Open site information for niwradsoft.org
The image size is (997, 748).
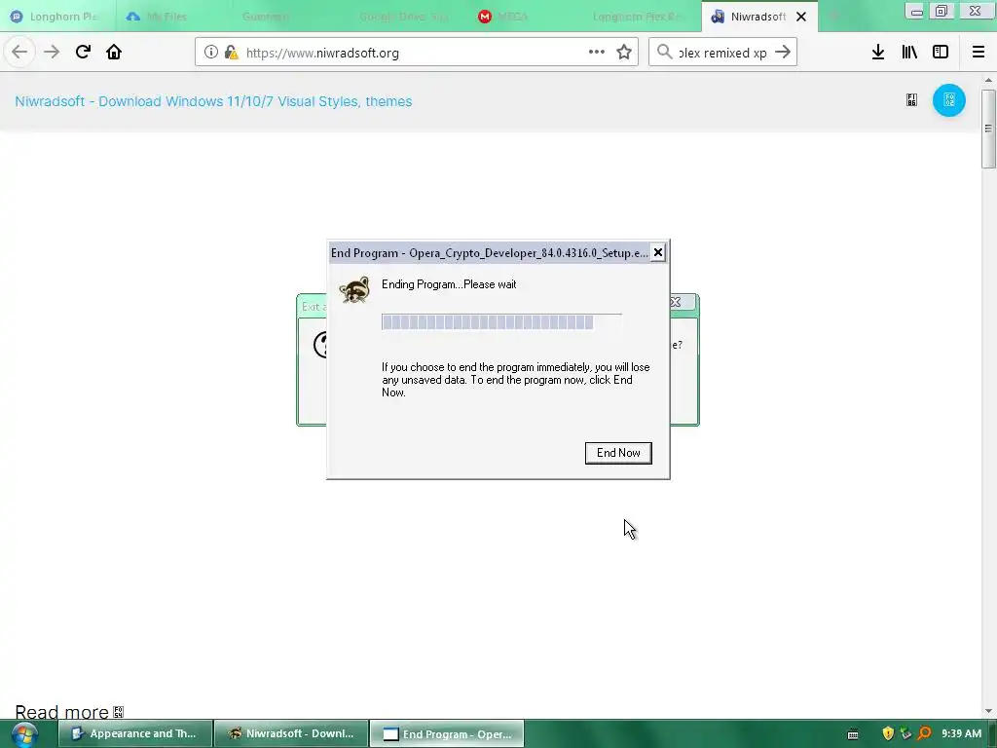(x=211, y=53)
